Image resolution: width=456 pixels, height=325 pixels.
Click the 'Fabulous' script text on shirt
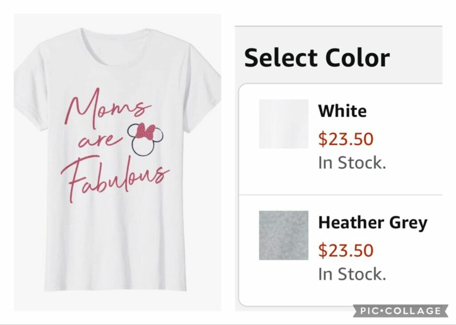115,179
